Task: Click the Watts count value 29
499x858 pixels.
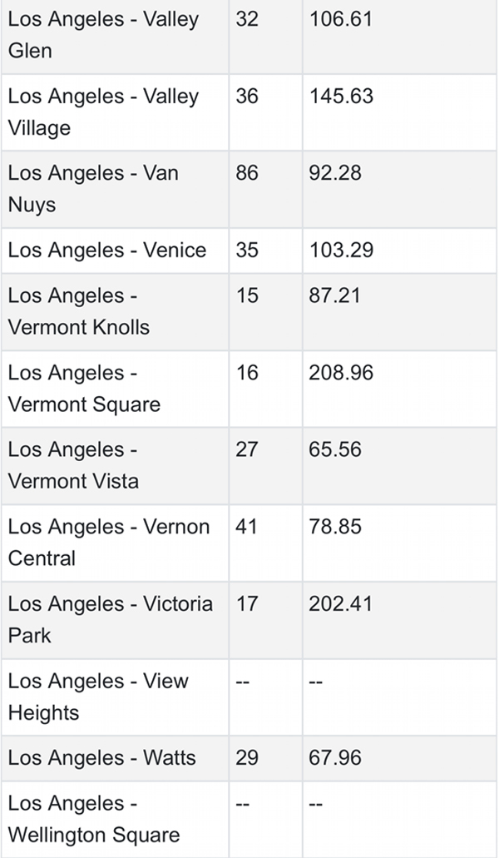Action: tap(247, 758)
